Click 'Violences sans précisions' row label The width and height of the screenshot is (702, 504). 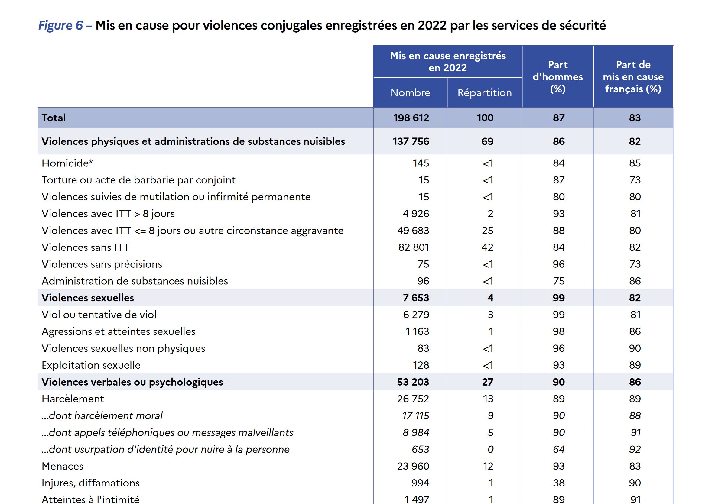[x=102, y=264]
